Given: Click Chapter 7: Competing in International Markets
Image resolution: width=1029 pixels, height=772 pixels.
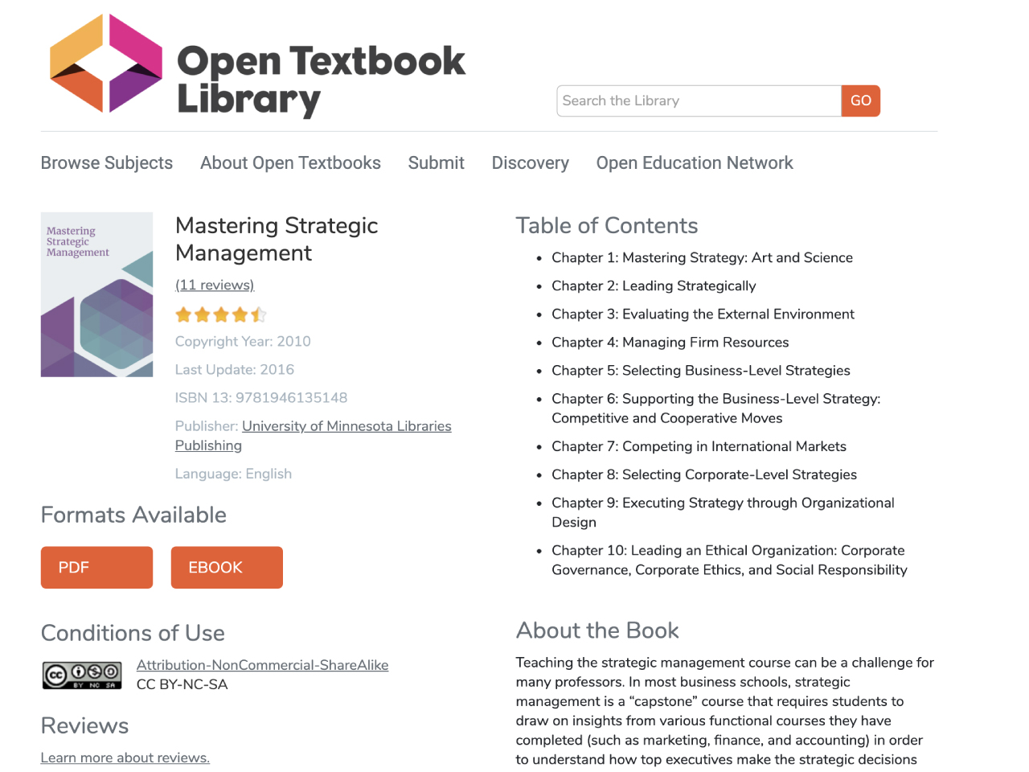Looking at the screenshot, I should (699, 446).
